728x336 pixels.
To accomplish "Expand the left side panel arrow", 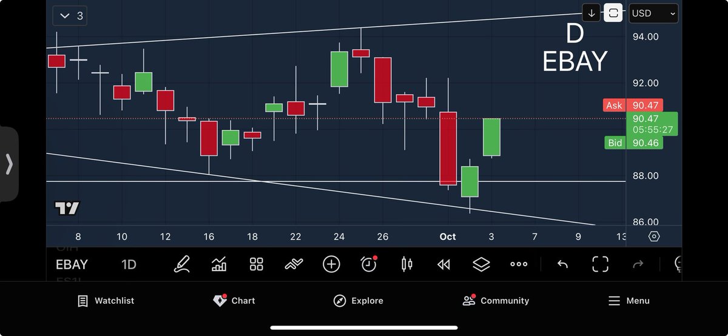I will coord(9,164).
